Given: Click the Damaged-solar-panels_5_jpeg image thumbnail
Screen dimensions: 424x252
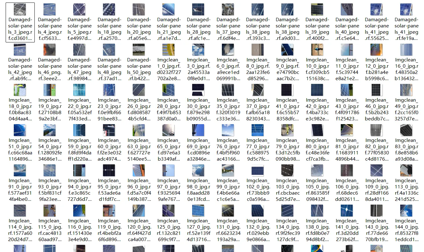Looking at the screenshot, I should (79, 10).
